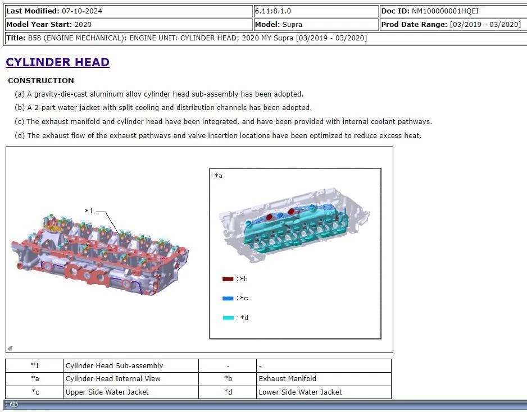Select the 'Model Year Start: 2020' cell
The image size is (527, 412).
point(129,25)
